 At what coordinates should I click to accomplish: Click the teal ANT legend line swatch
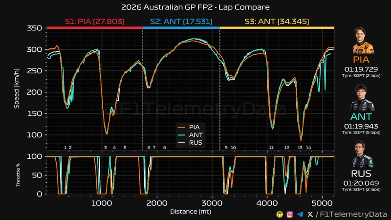181,135
